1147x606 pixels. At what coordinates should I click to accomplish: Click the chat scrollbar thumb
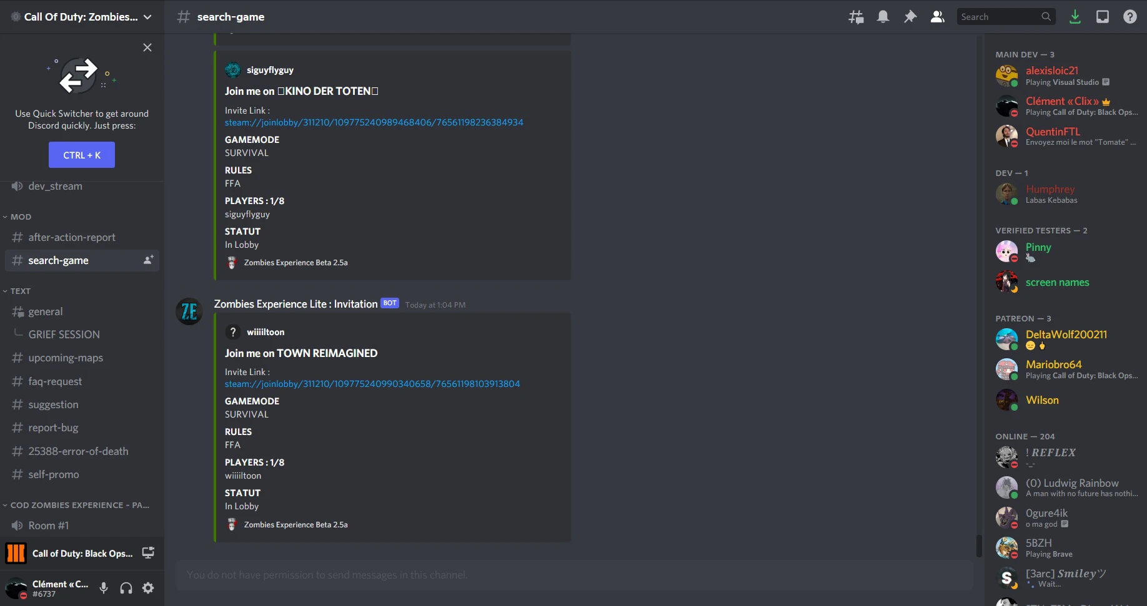click(979, 546)
